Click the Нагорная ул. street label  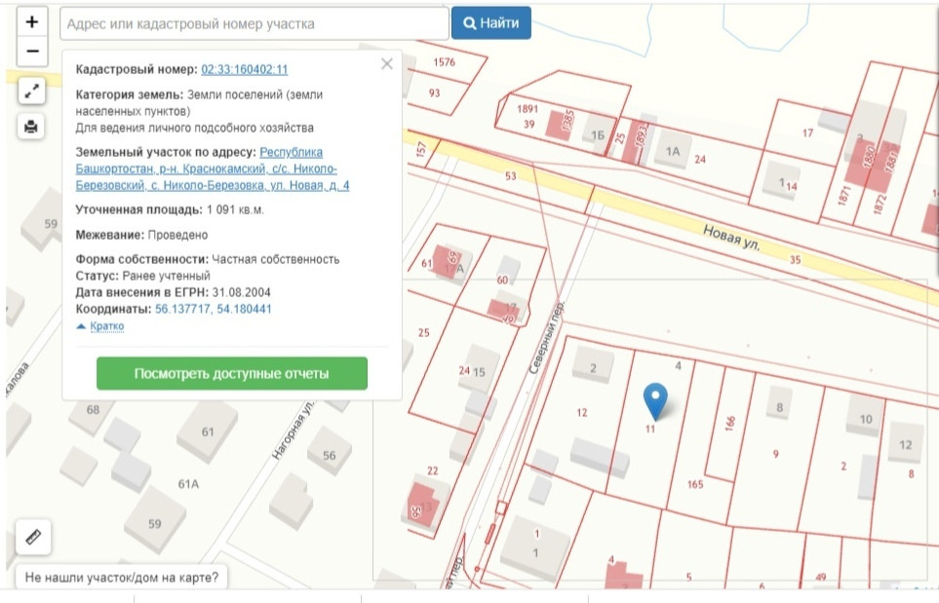[293, 430]
